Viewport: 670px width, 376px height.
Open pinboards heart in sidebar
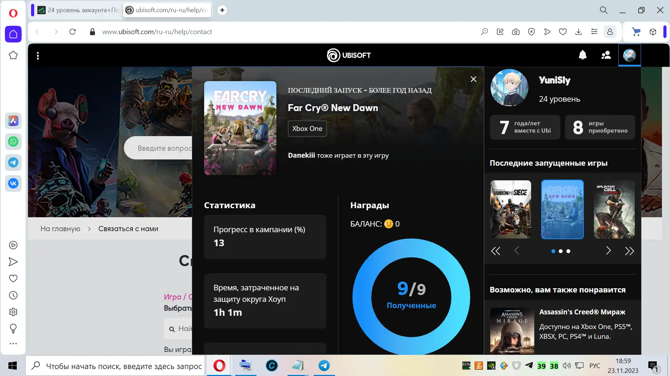pos(13,279)
